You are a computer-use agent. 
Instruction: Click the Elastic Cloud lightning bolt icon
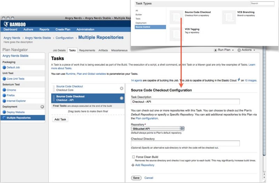[238, 80]
